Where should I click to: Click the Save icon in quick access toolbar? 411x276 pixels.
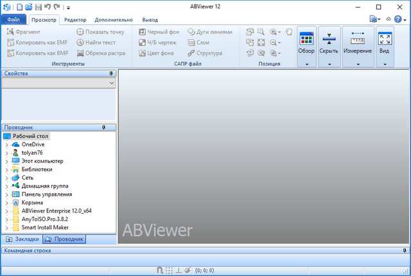click(39, 7)
